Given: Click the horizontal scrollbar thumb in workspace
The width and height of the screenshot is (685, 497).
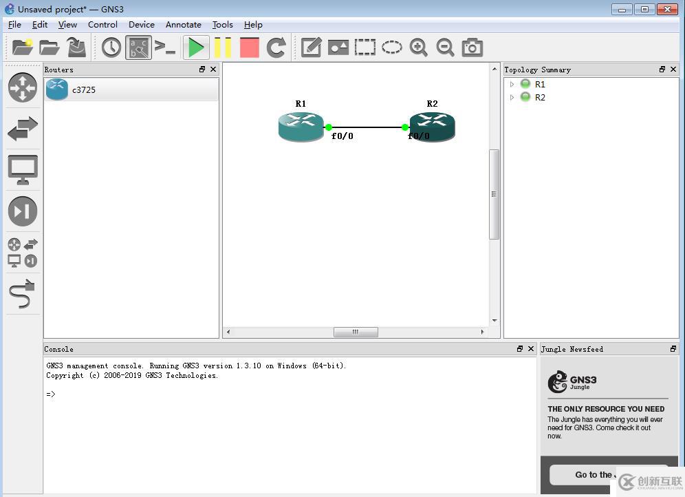Looking at the screenshot, I should 355,332.
